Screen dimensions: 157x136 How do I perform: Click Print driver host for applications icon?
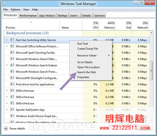pyautogui.click(x=12, y=84)
